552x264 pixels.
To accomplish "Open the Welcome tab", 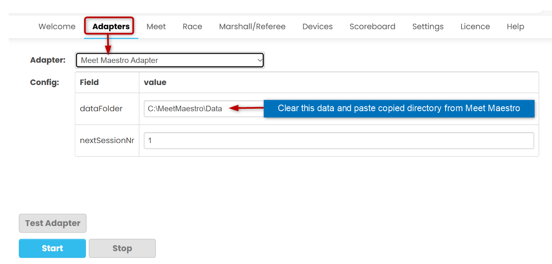I will point(57,27).
